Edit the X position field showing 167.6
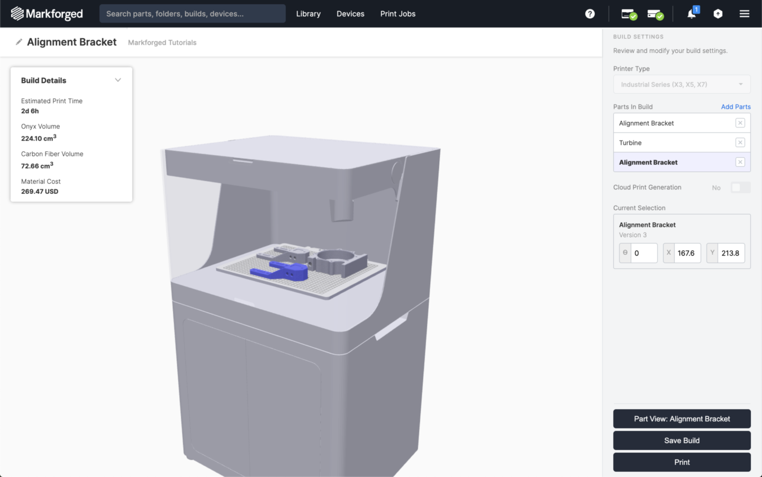 point(687,253)
